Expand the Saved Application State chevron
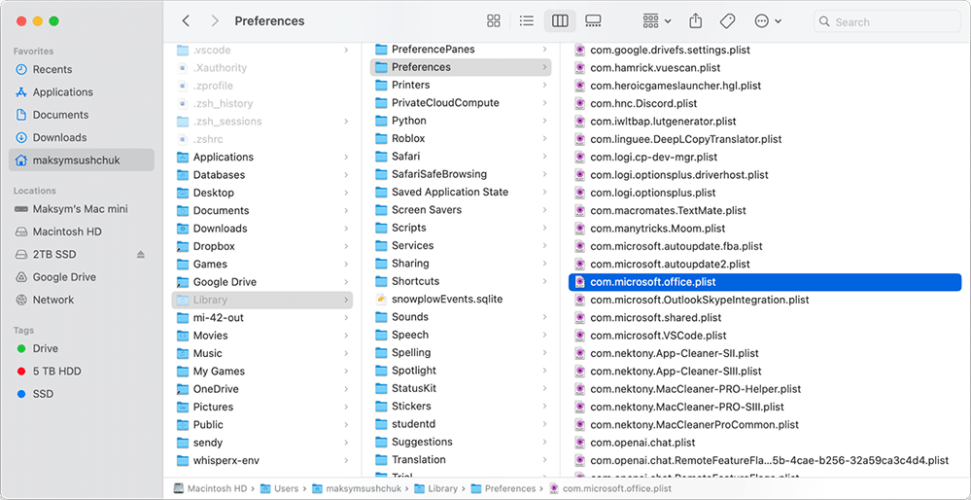Screen dimensions: 971x500 click(x=543, y=193)
